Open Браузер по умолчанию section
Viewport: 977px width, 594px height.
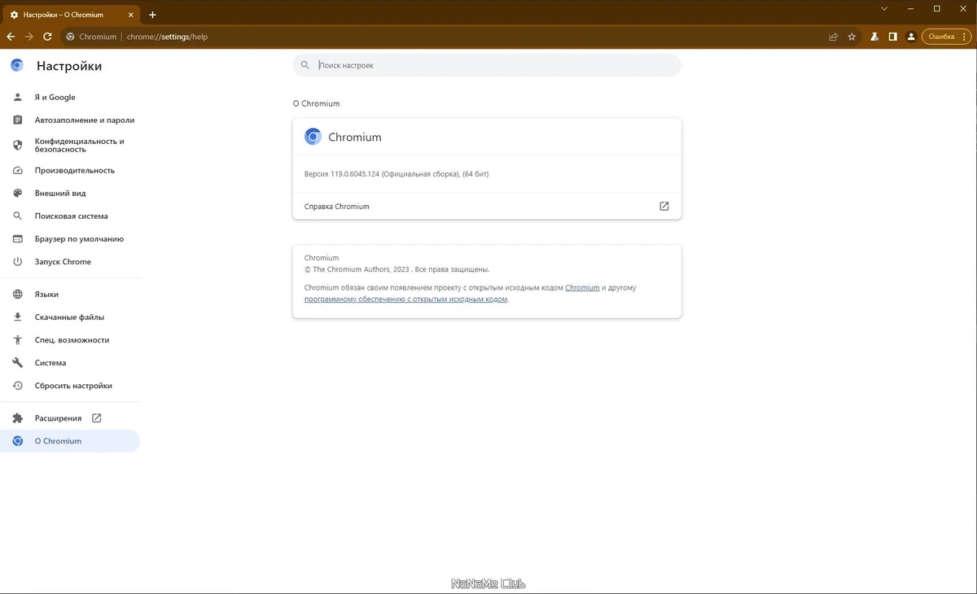click(x=70, y=239)
